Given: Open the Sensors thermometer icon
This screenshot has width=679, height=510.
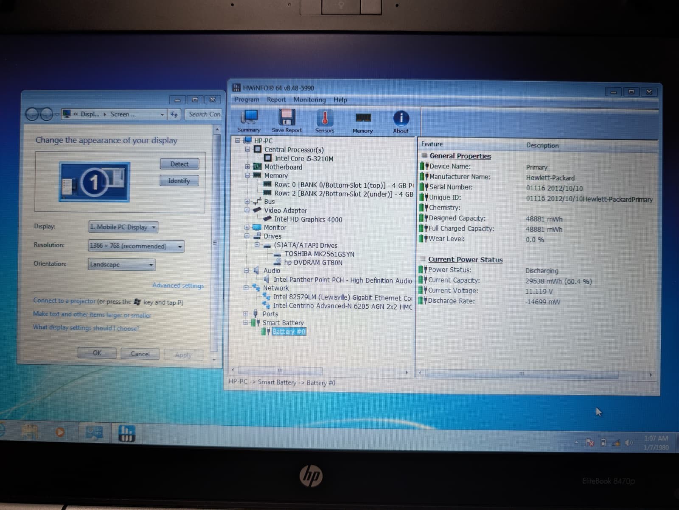Looking at the screenshot, I should [325, 121].
